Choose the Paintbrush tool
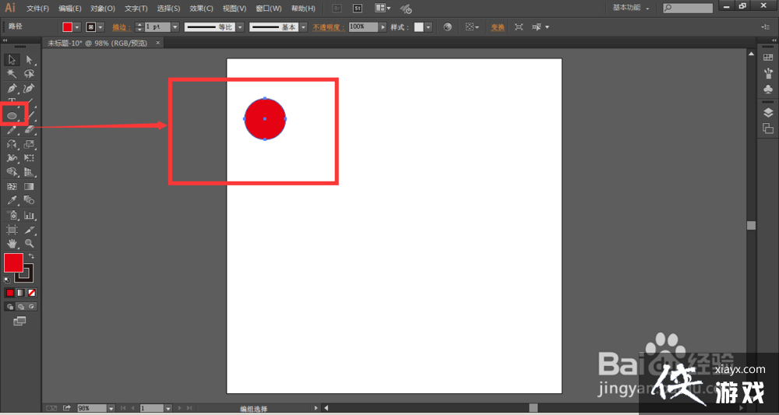779x415 pixels. coord(31,116)
